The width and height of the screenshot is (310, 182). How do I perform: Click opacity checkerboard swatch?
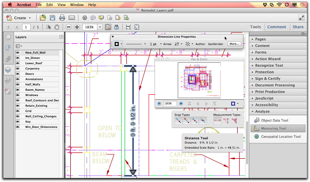tap(188, 44)
